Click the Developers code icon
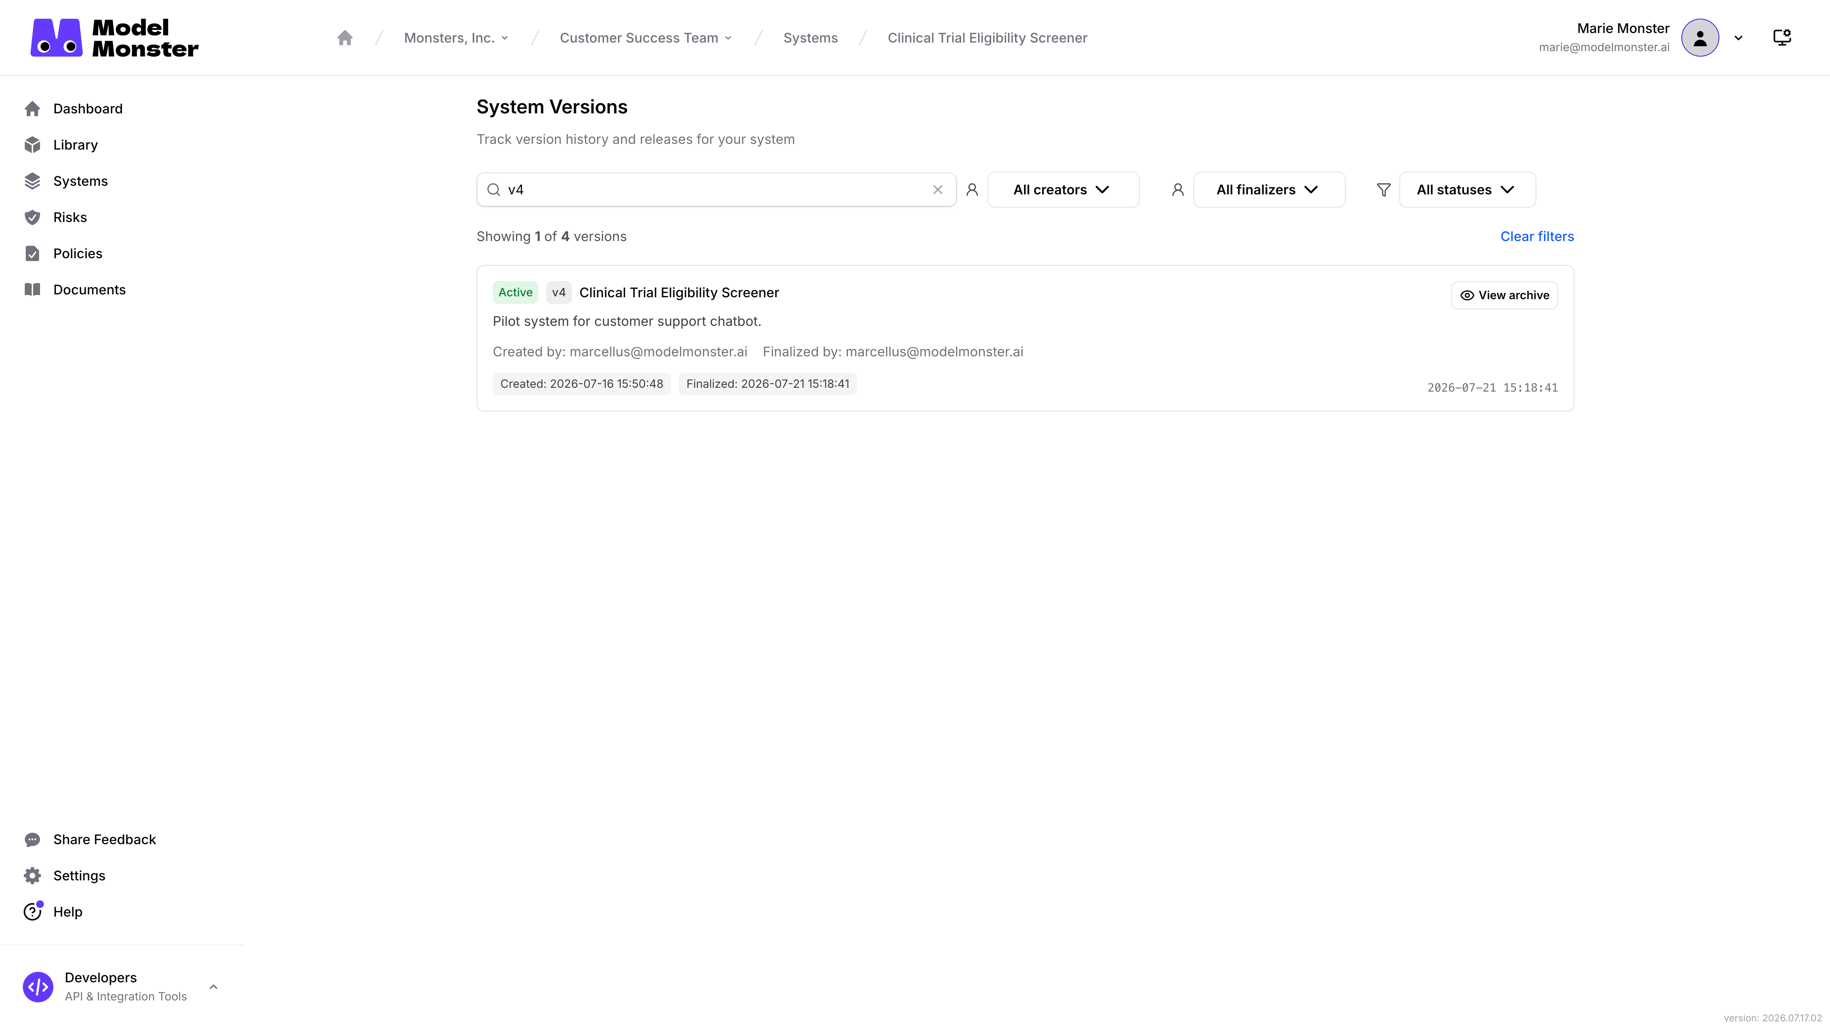This screenshot has width=1830, height=1029. pyautogui.click(x=38, y=987)
